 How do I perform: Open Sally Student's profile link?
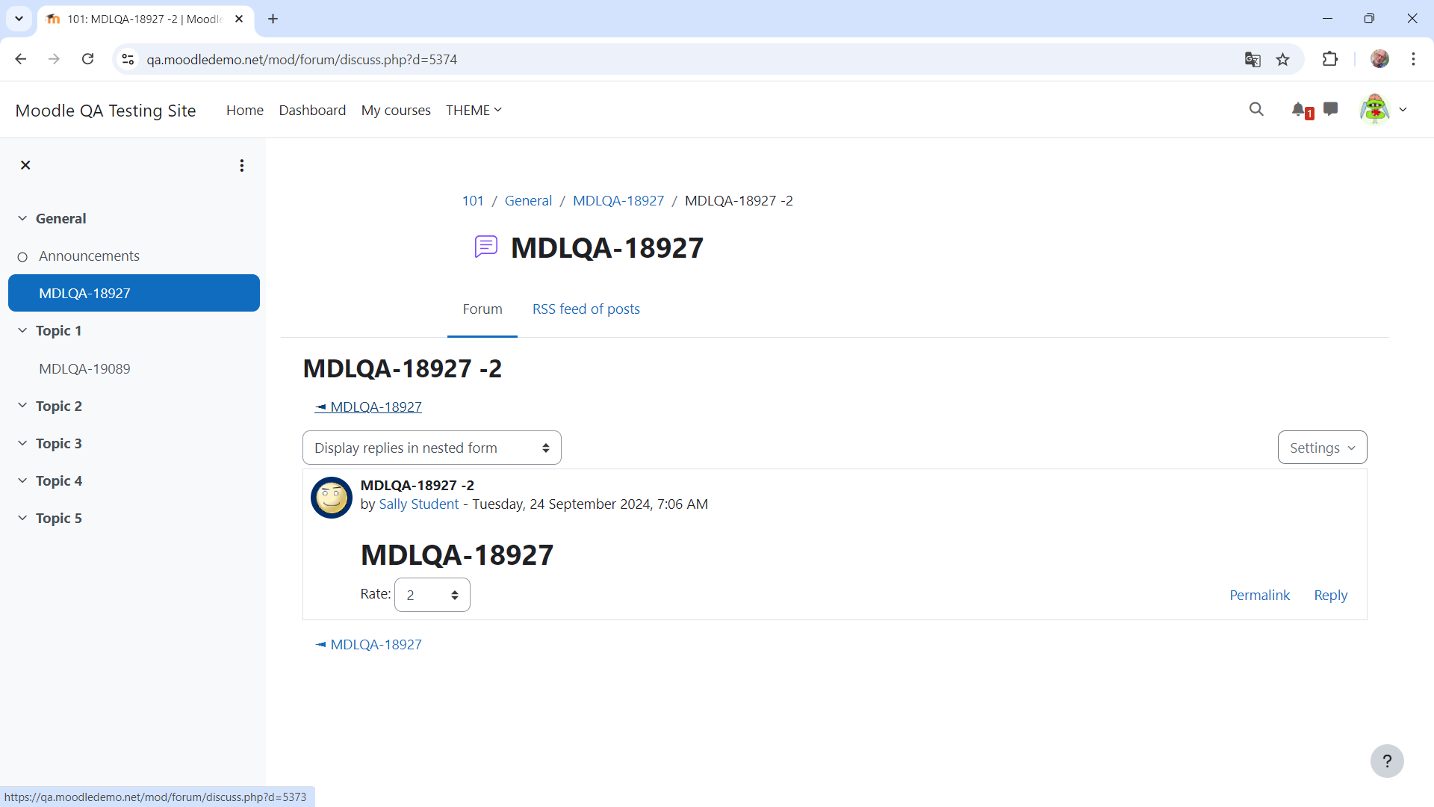[x=419, y=504]
